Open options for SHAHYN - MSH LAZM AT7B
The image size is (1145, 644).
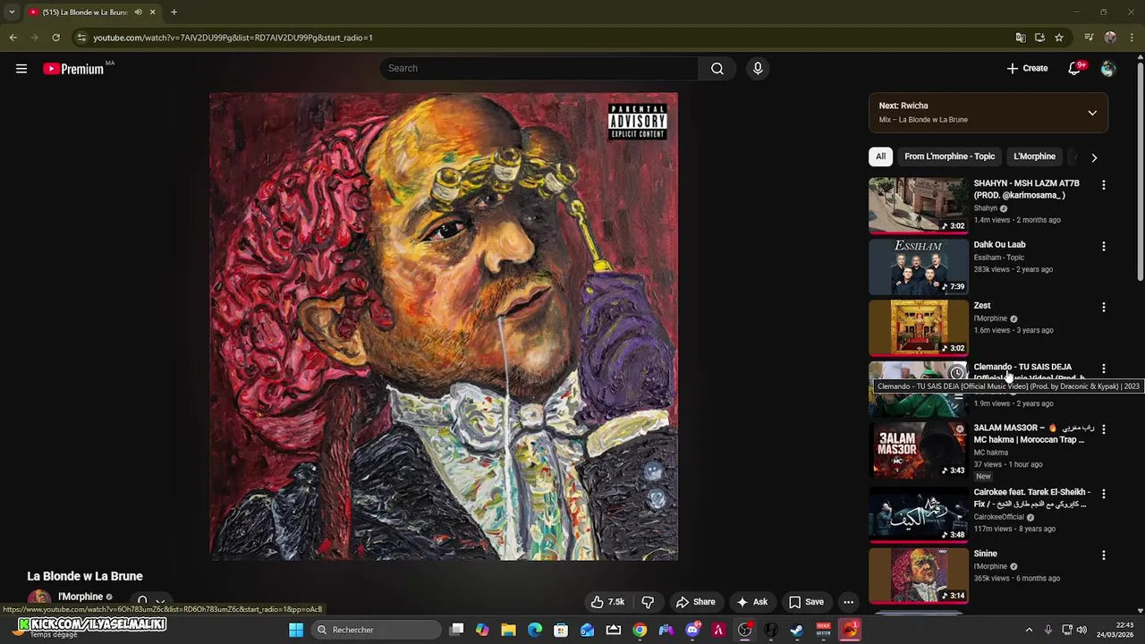click(x=1103, y=185)
